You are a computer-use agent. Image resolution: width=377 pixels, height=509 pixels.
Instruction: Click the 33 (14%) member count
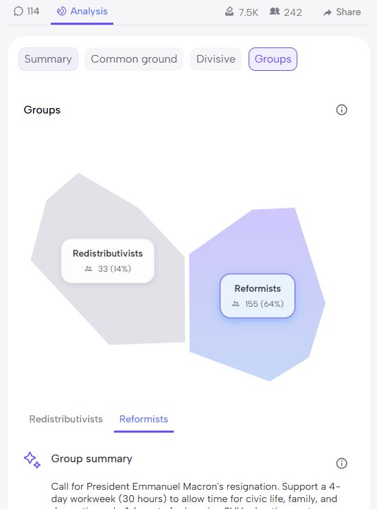[x=115, y=269]
